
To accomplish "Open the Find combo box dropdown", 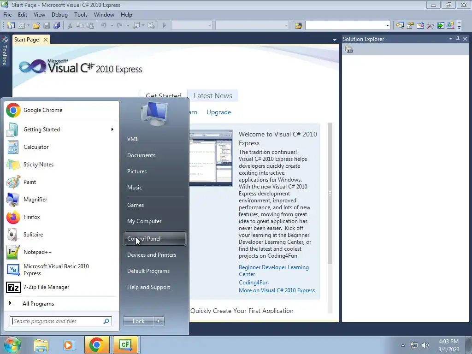I will 387,26.
